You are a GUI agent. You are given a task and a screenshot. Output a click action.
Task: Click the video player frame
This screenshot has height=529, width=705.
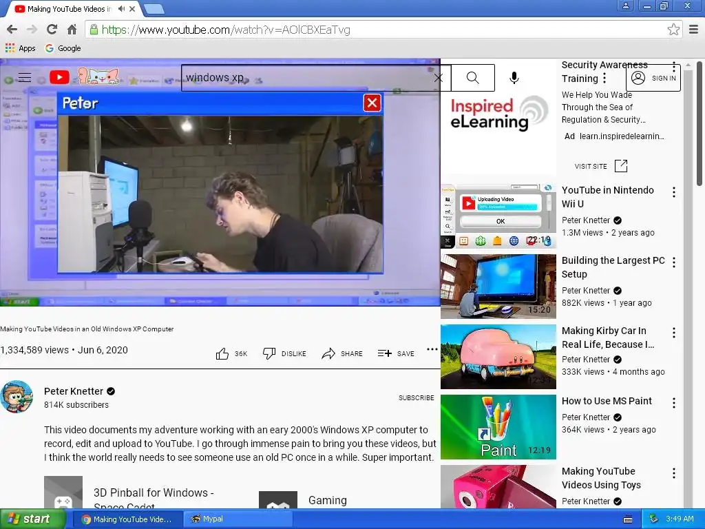pos(220,182)
